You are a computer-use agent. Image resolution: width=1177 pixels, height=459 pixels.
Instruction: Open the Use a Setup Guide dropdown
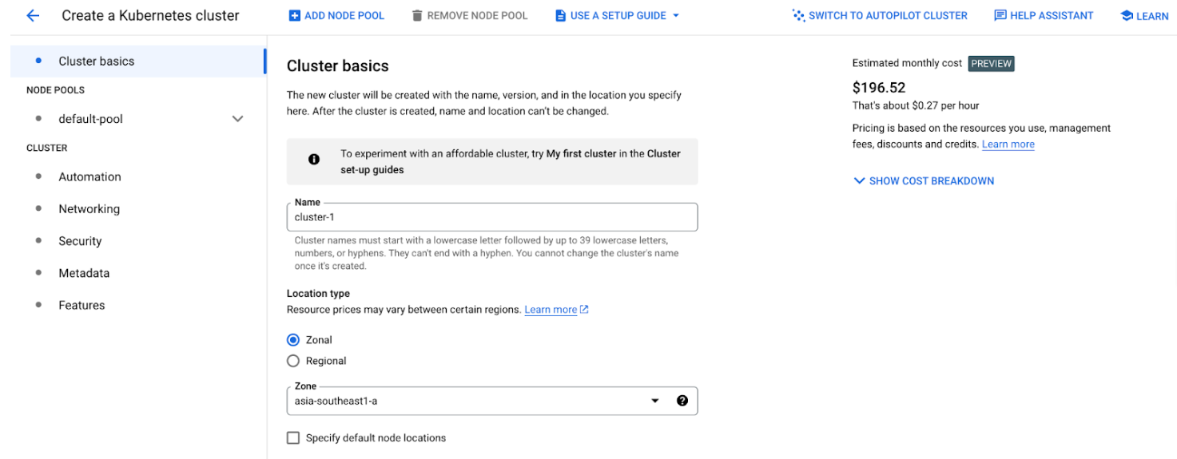point(617,15)
